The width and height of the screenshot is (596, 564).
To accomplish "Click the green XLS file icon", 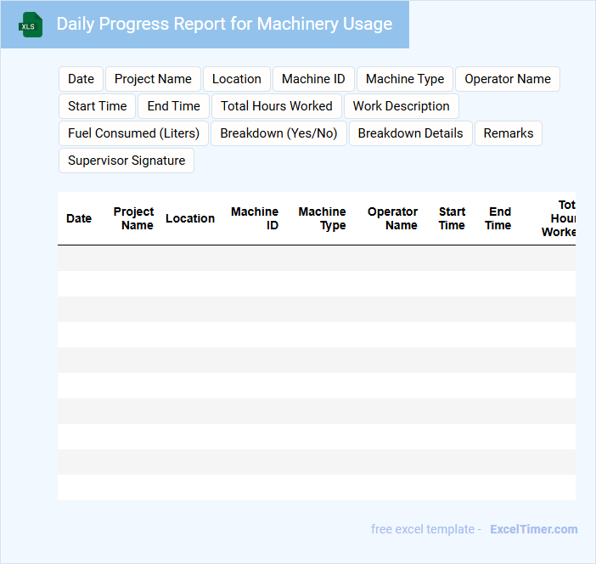I will pyautogui.click(x=31, y=25).
